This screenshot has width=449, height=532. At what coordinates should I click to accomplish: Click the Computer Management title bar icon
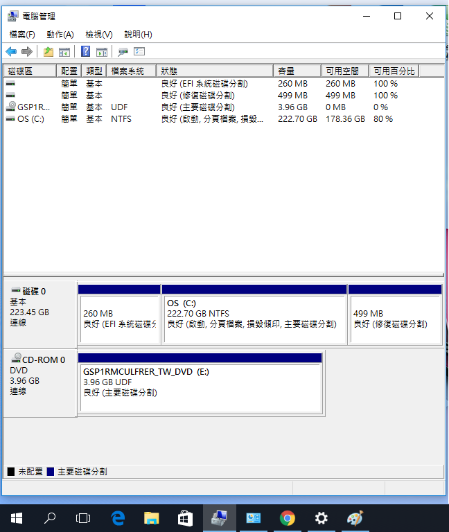pyautogui.click(x=13, y=16)
